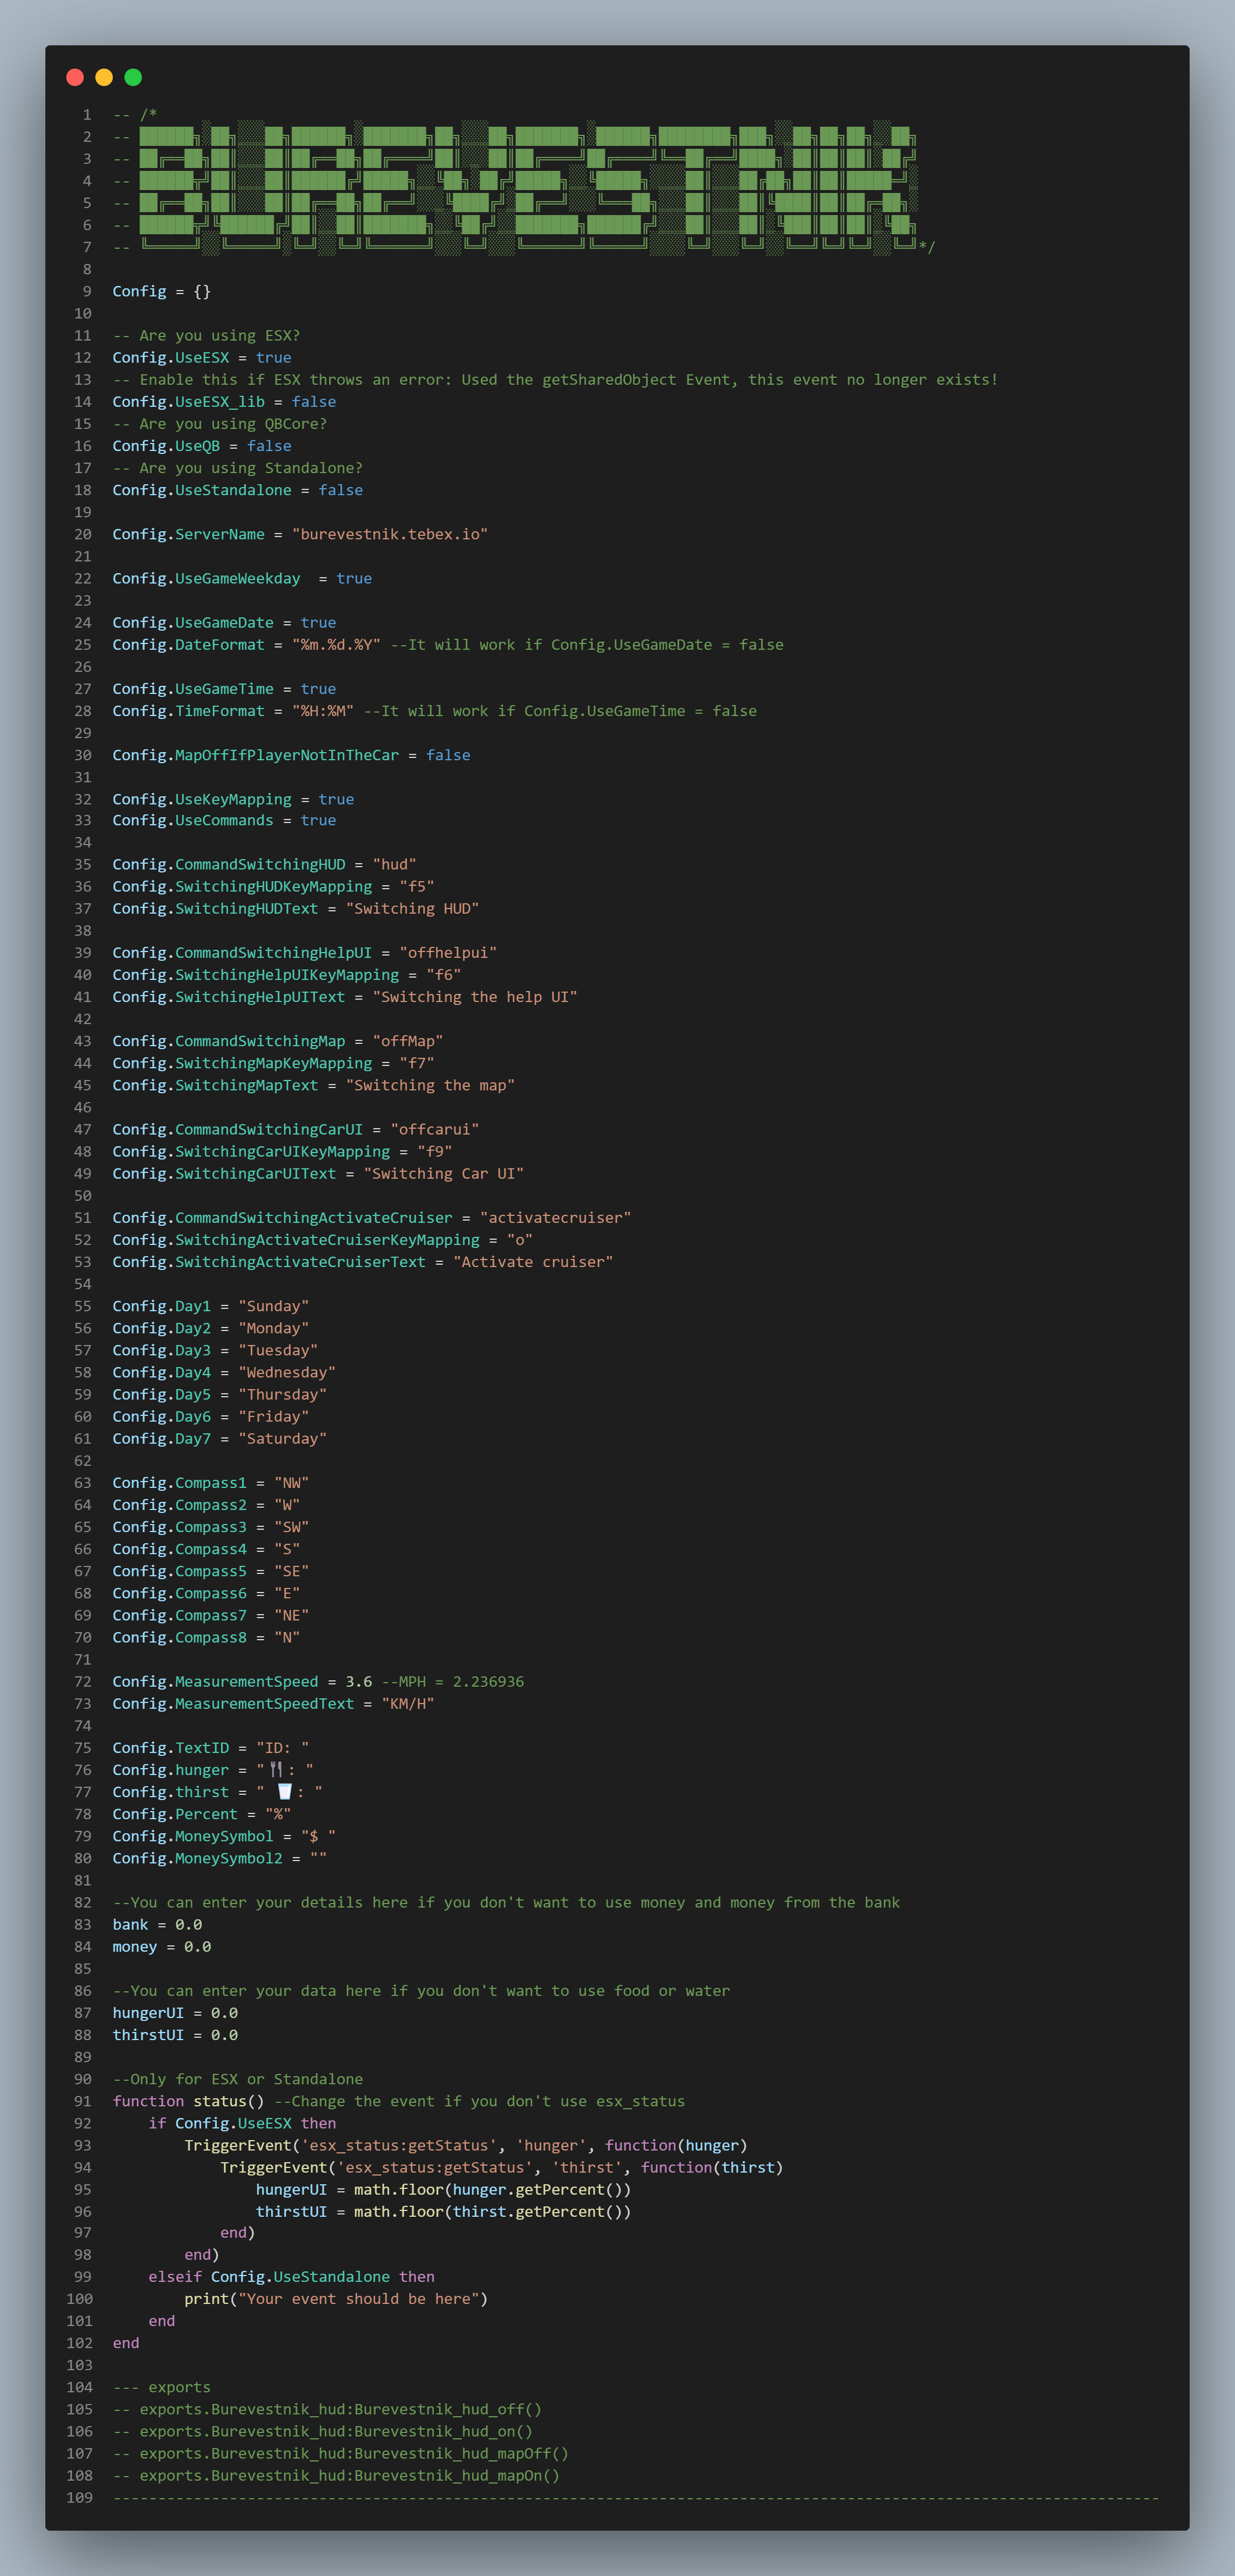Click the yellow minimize dot
This screenshot has height=2576, width=1235.
click(x=103, y=77)
